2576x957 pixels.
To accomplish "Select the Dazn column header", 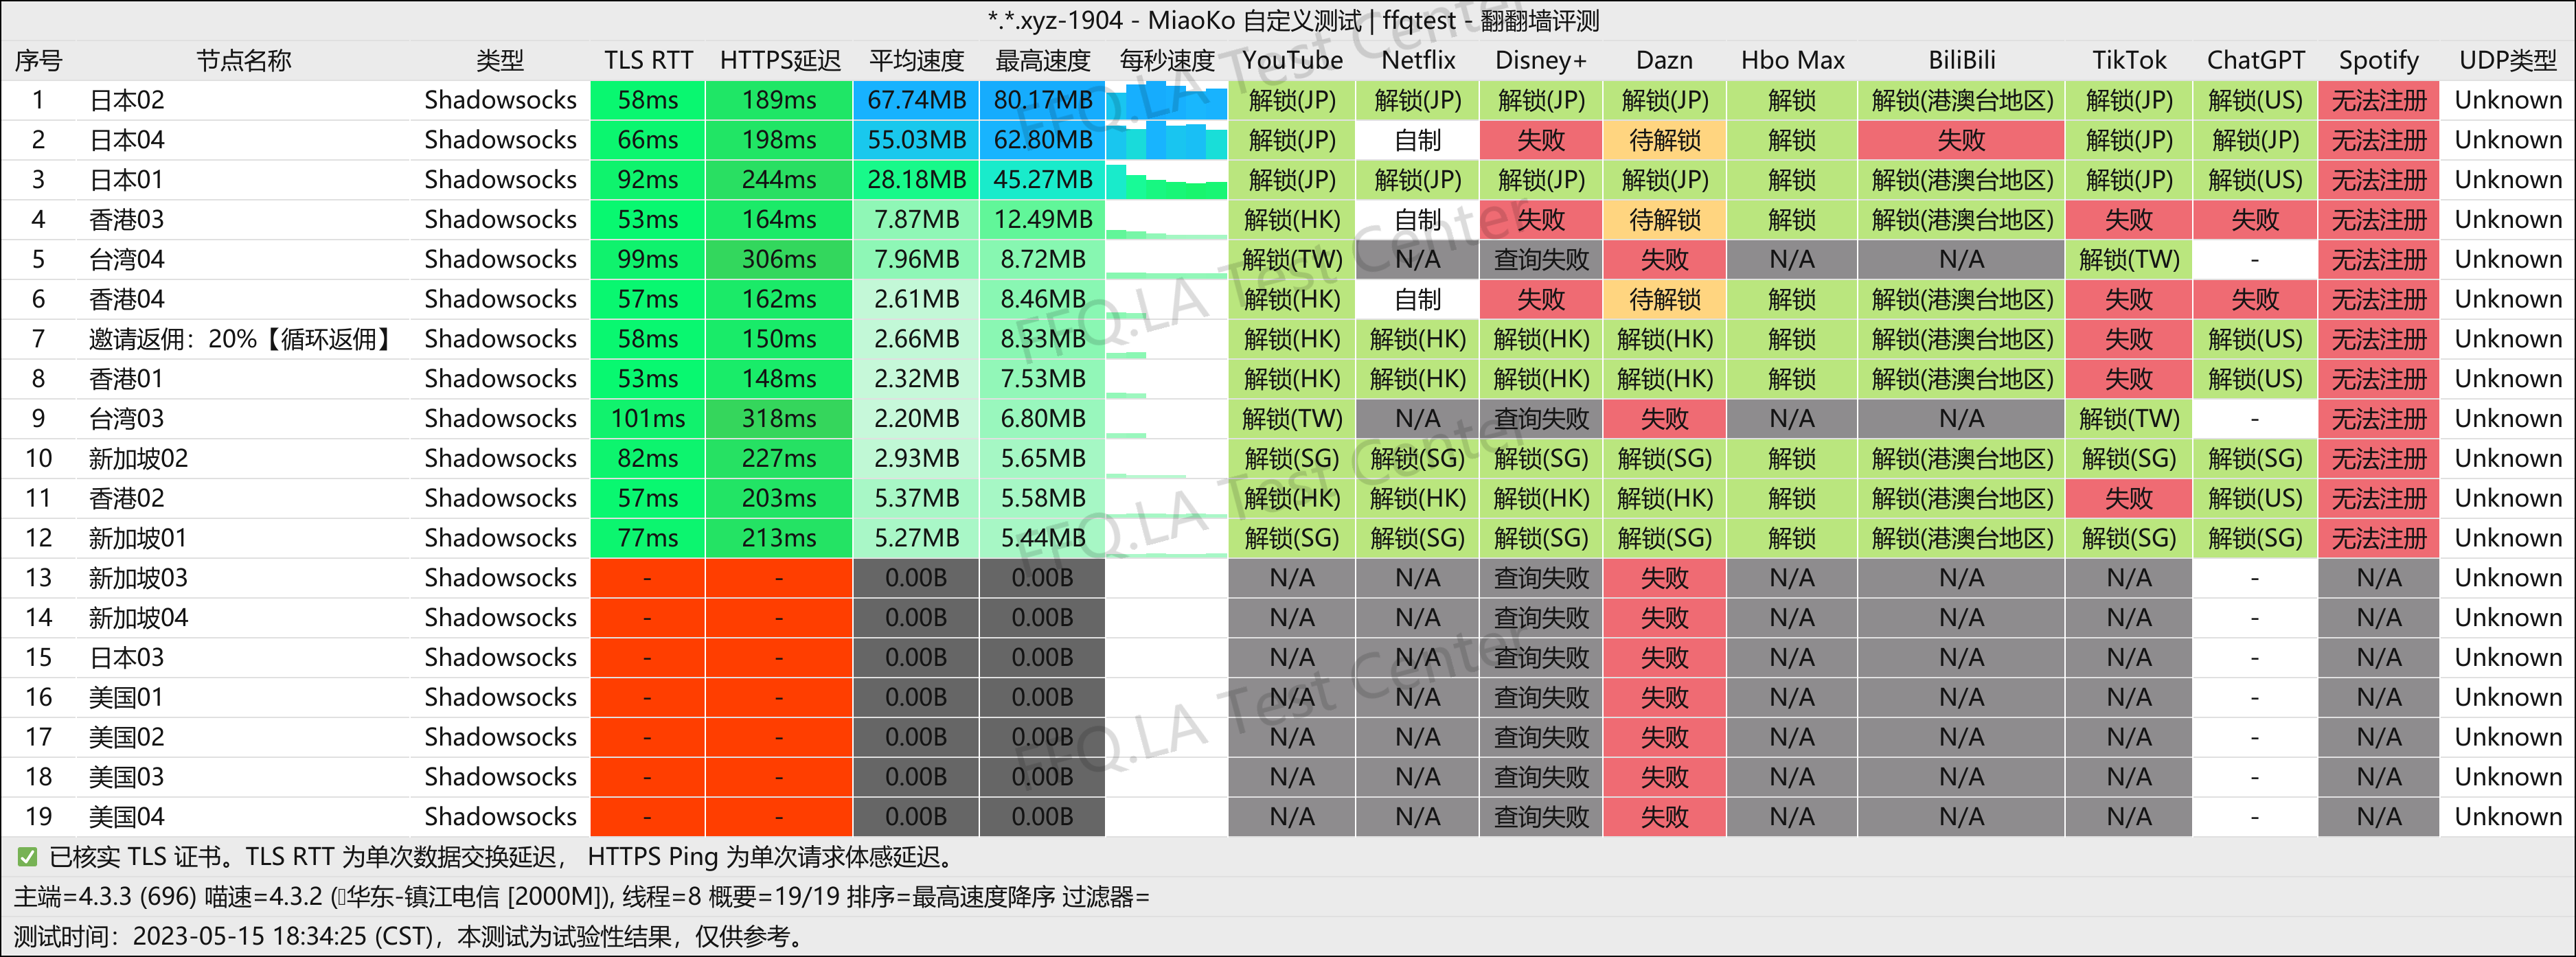I will pos(1664,60).
